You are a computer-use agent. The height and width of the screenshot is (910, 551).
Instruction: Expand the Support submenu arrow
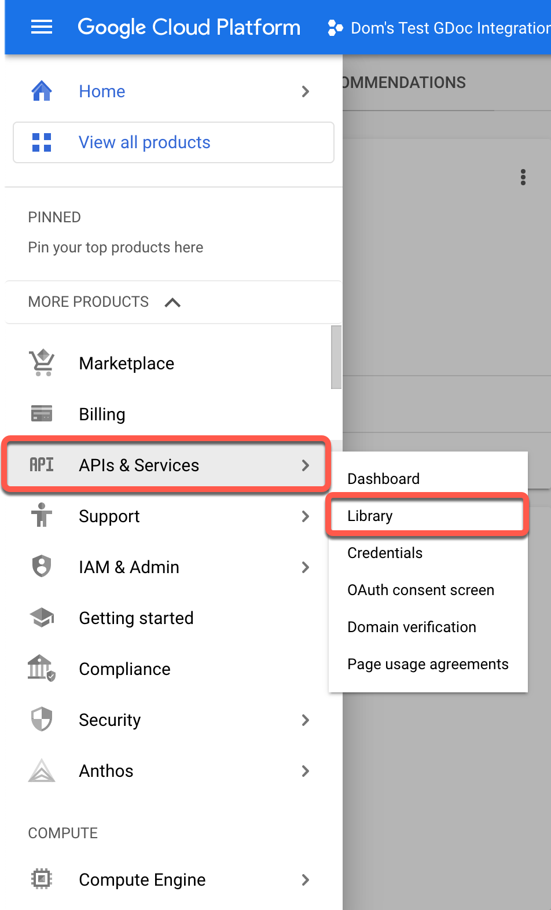click(306, 516)
